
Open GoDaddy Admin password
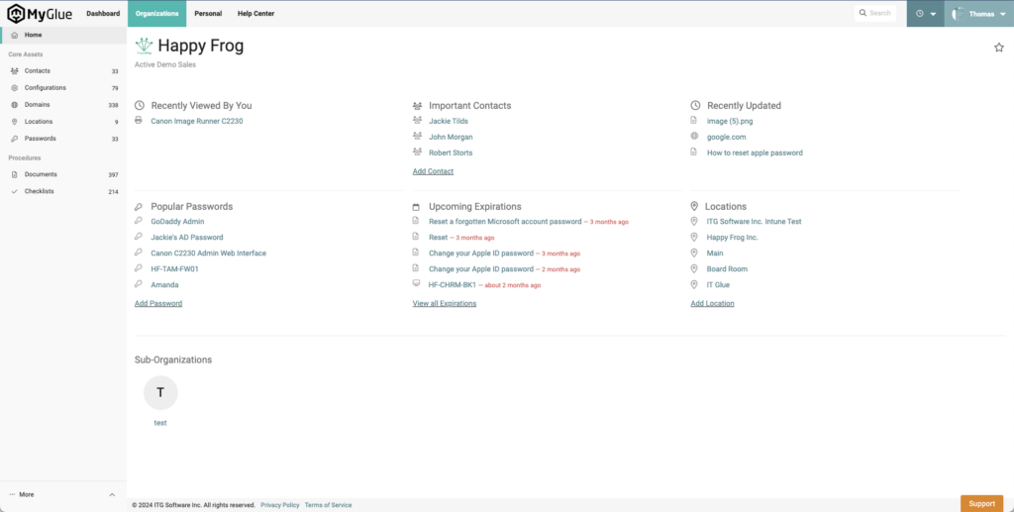(177, 221)
